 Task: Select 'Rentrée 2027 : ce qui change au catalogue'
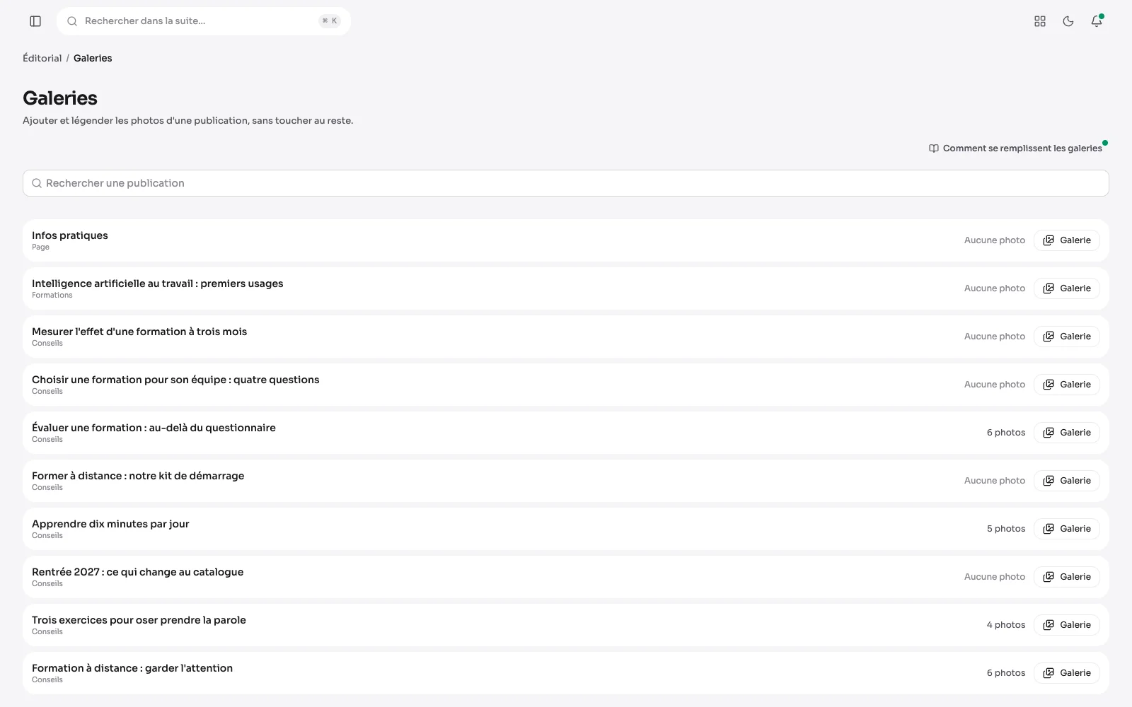pos(138,572)
